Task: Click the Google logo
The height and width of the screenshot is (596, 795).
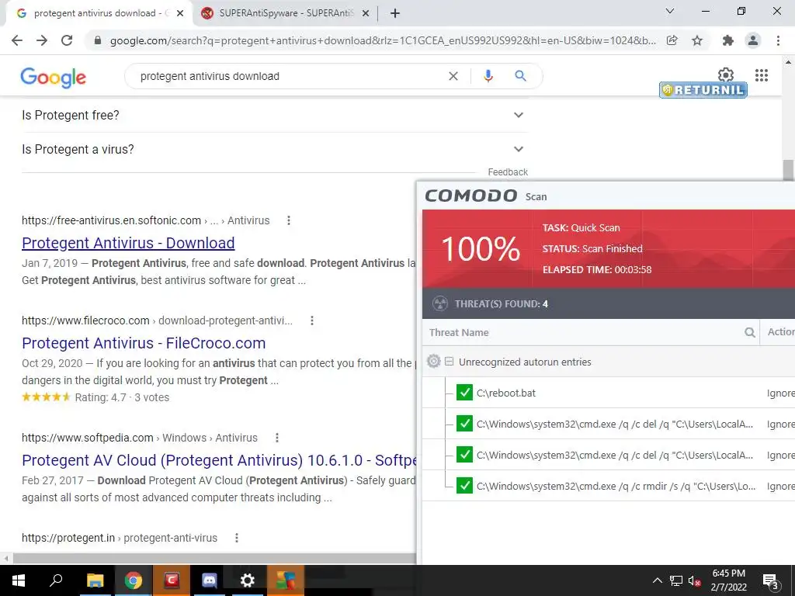Action: (54, 77)
